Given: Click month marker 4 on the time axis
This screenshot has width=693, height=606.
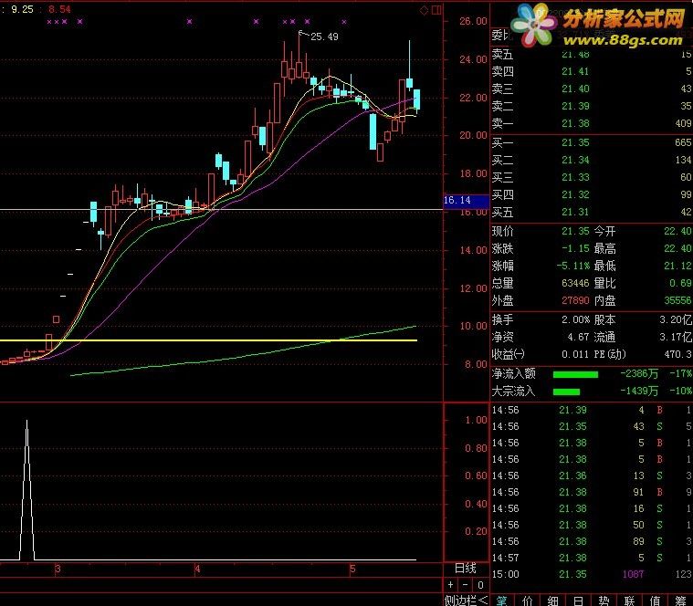Looking at the screenshot, I should pos(197,569).
